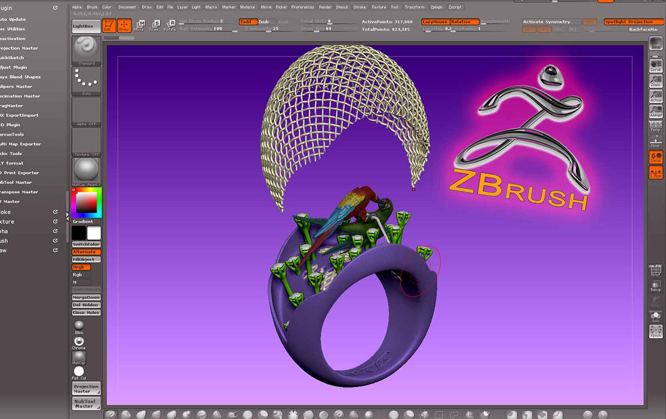Click the FillObject button
Screen dimensions: 666x419
[86, 259]
